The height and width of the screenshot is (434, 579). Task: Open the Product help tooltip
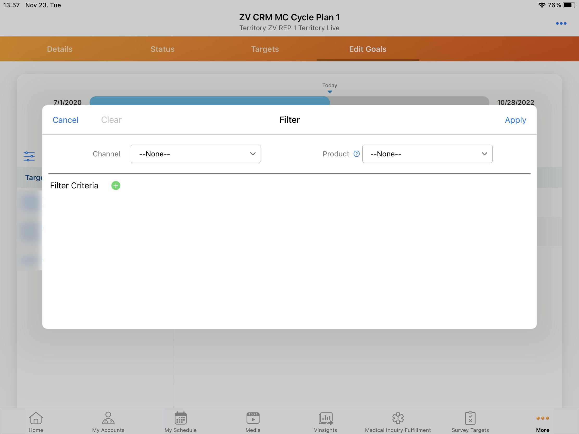(x=356, y=154)
